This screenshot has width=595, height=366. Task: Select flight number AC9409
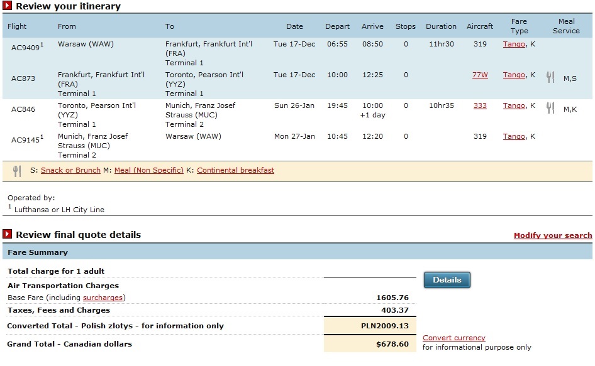click(x=25, y=47)
